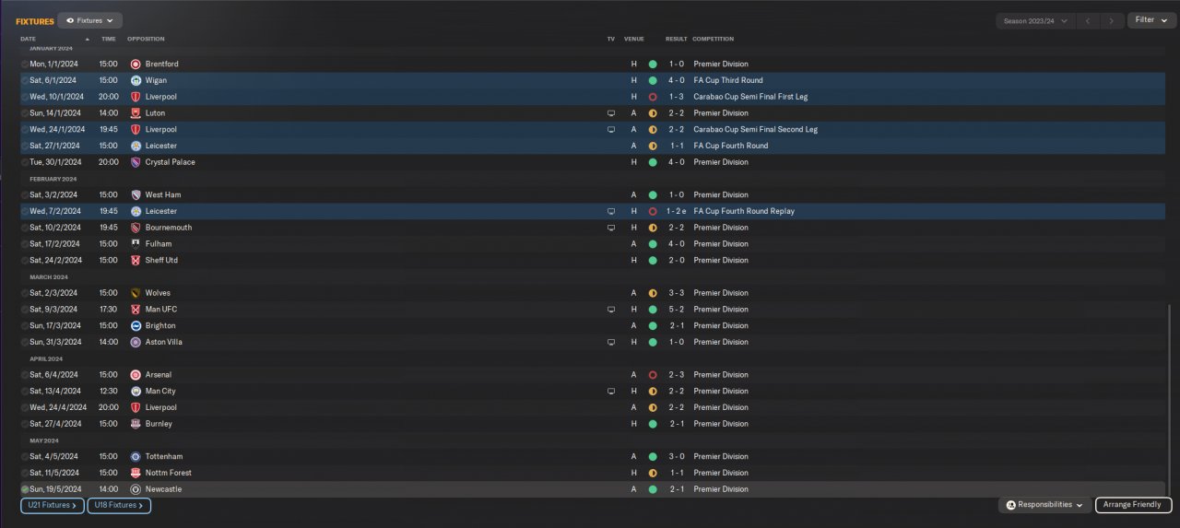The image size is (1180, 528).
Task: Click the Brentford club badge
Action: pos(136,65)
